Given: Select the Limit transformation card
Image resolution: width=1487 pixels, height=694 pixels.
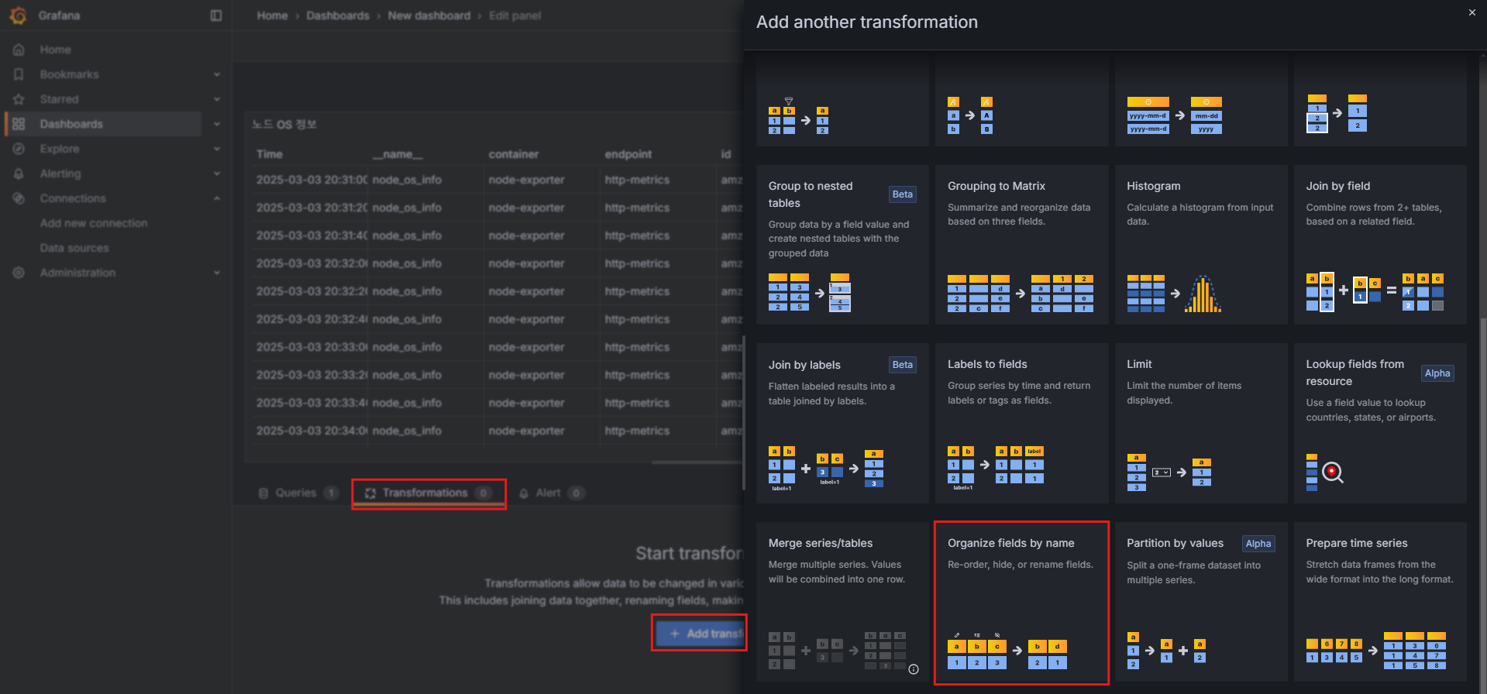Looking at the screenshot, I should (x=1200, y=423).
